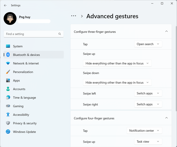Viewport: 177px width, 147px height.
Task: Maximize the Settings window
Action: coord(162,3)
